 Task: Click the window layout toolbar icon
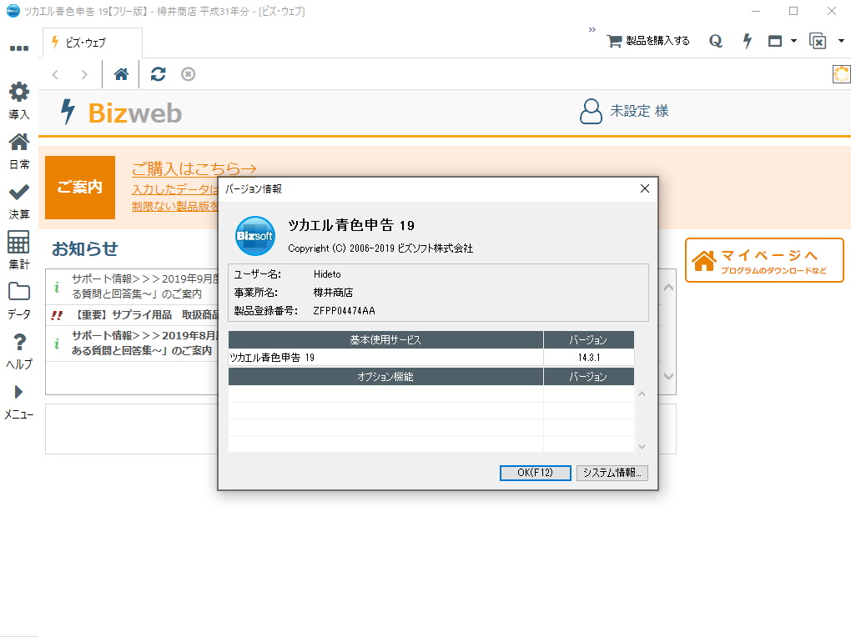coord(775,41)
